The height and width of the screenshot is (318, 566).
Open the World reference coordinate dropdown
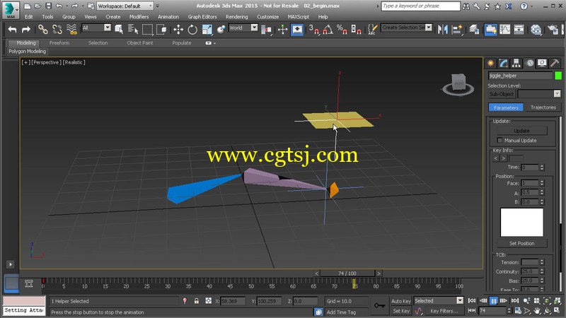[243, 28]
